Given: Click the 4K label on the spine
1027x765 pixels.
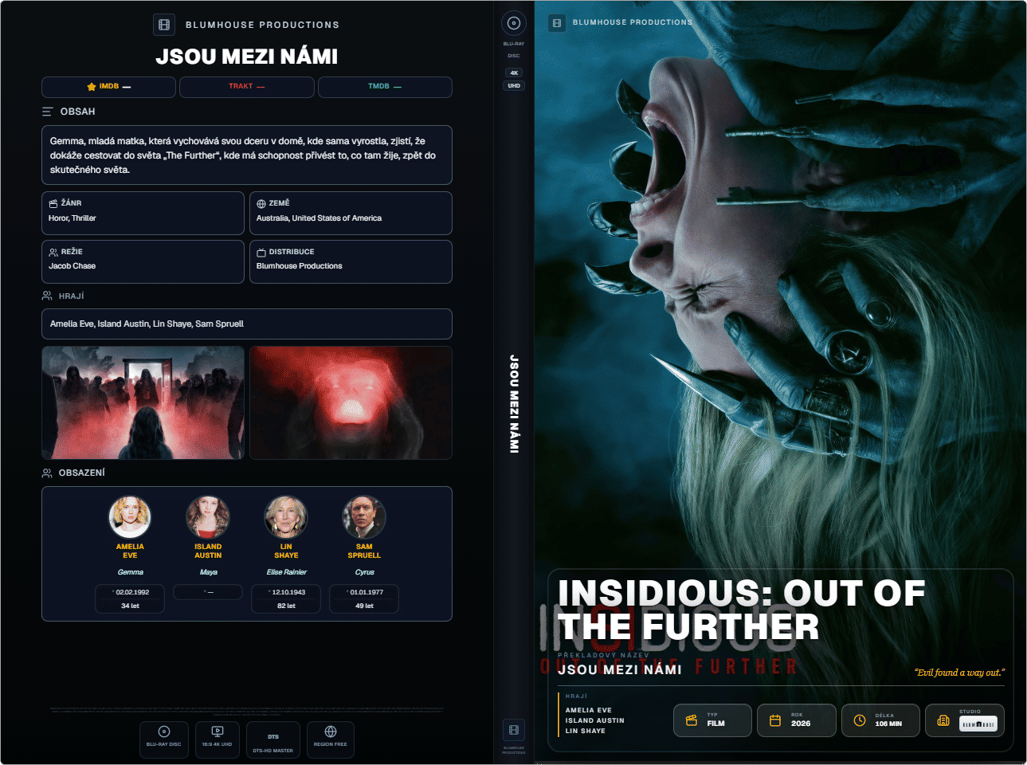Looking at the screenshot, I should 514,73.
